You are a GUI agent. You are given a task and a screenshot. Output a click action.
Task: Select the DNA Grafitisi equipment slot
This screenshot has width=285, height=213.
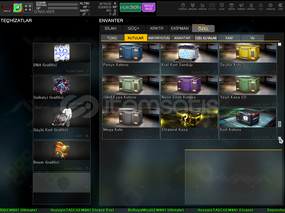(62, 59)
